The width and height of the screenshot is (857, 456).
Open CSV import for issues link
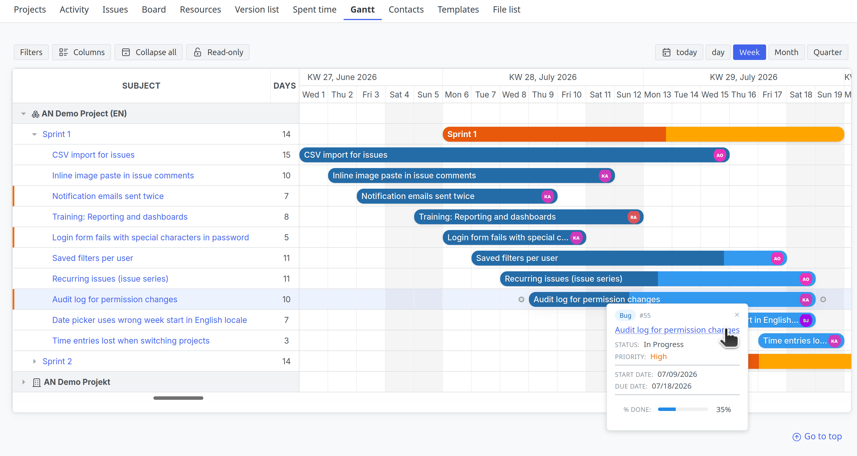[93, 155]
